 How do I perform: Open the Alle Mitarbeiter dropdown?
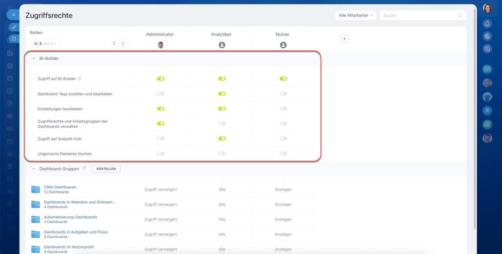pyautogui.click(x=355, y=15)
